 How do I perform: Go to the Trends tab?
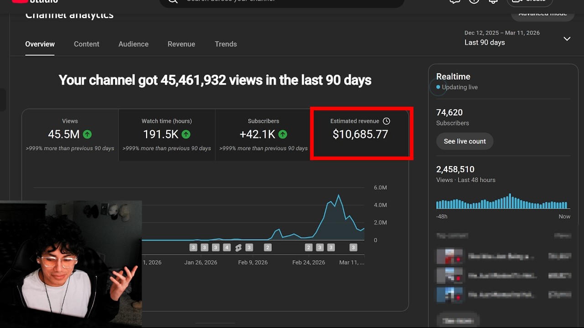click(226, 44)
